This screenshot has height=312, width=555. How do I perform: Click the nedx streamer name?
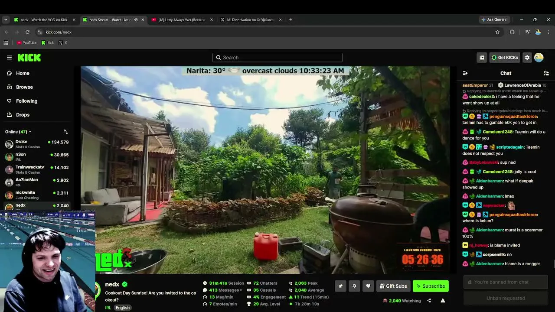pos(112,284)
